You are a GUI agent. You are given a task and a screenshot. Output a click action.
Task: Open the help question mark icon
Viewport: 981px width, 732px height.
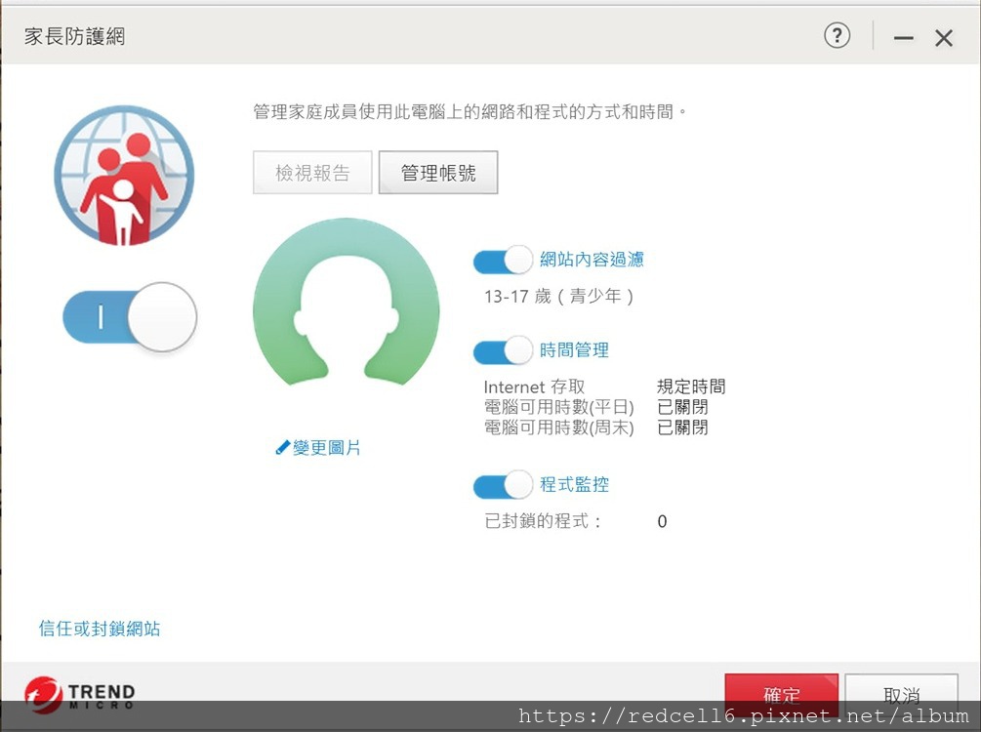pos(838,36)
